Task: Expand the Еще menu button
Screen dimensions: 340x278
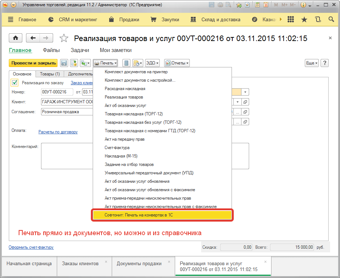Action: pyautogui.click(x=311, y=63)
